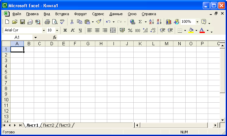Viewport: 227px width, 136px height.
Task: Open the Вид menu
Action: point(47,14)
